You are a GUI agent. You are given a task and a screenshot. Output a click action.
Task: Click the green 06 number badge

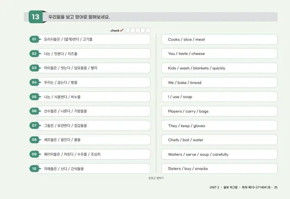click(x=34, y=111)
